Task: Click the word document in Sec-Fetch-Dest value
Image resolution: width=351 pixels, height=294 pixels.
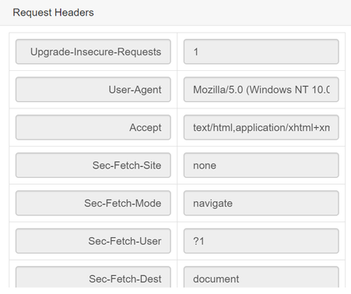Action: click(x=216, y=279)
